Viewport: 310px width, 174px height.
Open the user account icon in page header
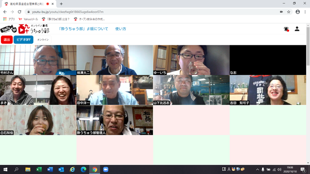coord(297,29)
